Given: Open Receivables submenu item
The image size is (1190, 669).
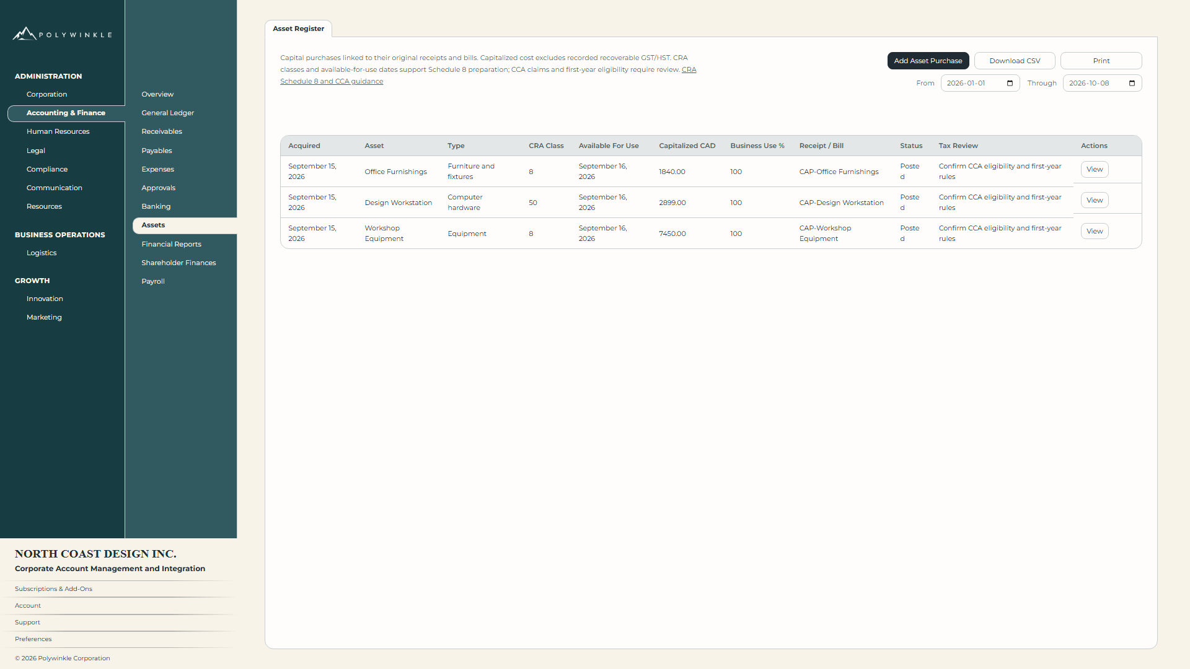Looking at the screenshot, I should (162, 131).
